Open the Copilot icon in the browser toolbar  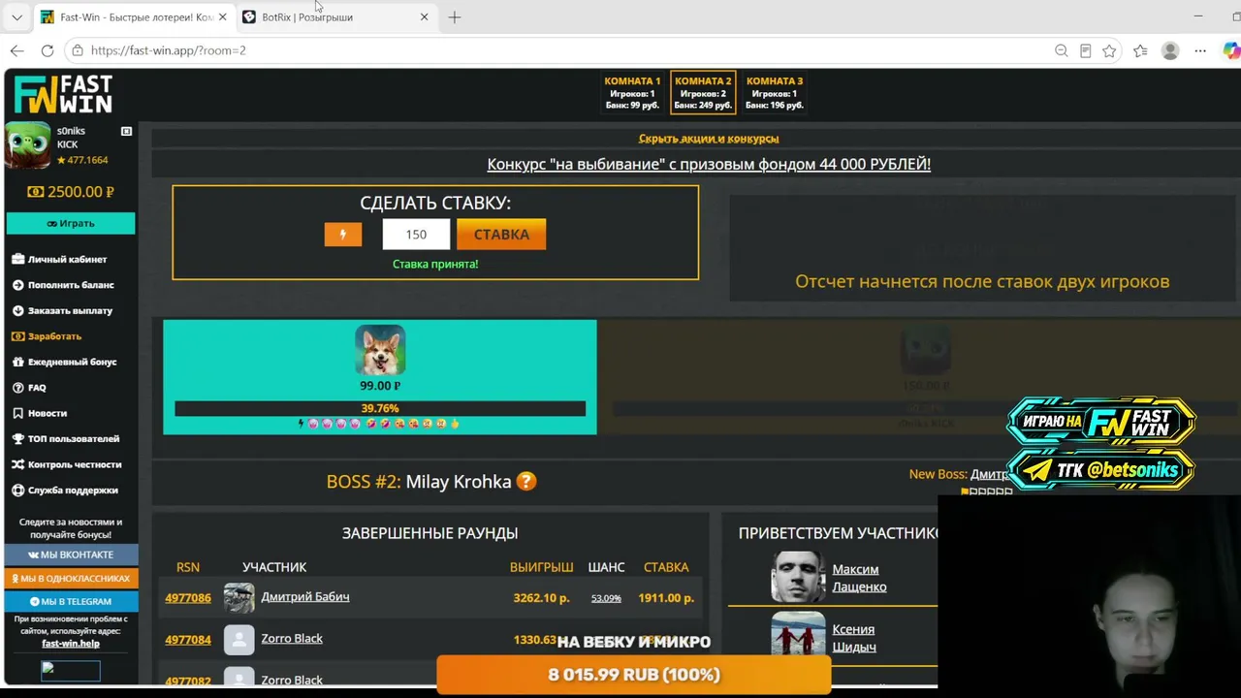pyautogui.click(x=1230, y=50)
